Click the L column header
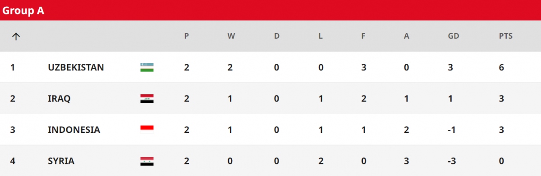This screenshot has height=176, width=541. (x=321, y=36)
